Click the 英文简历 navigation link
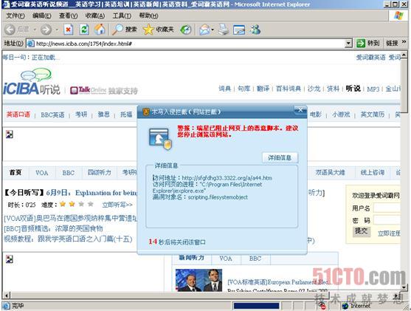 (x=372, y=115)
